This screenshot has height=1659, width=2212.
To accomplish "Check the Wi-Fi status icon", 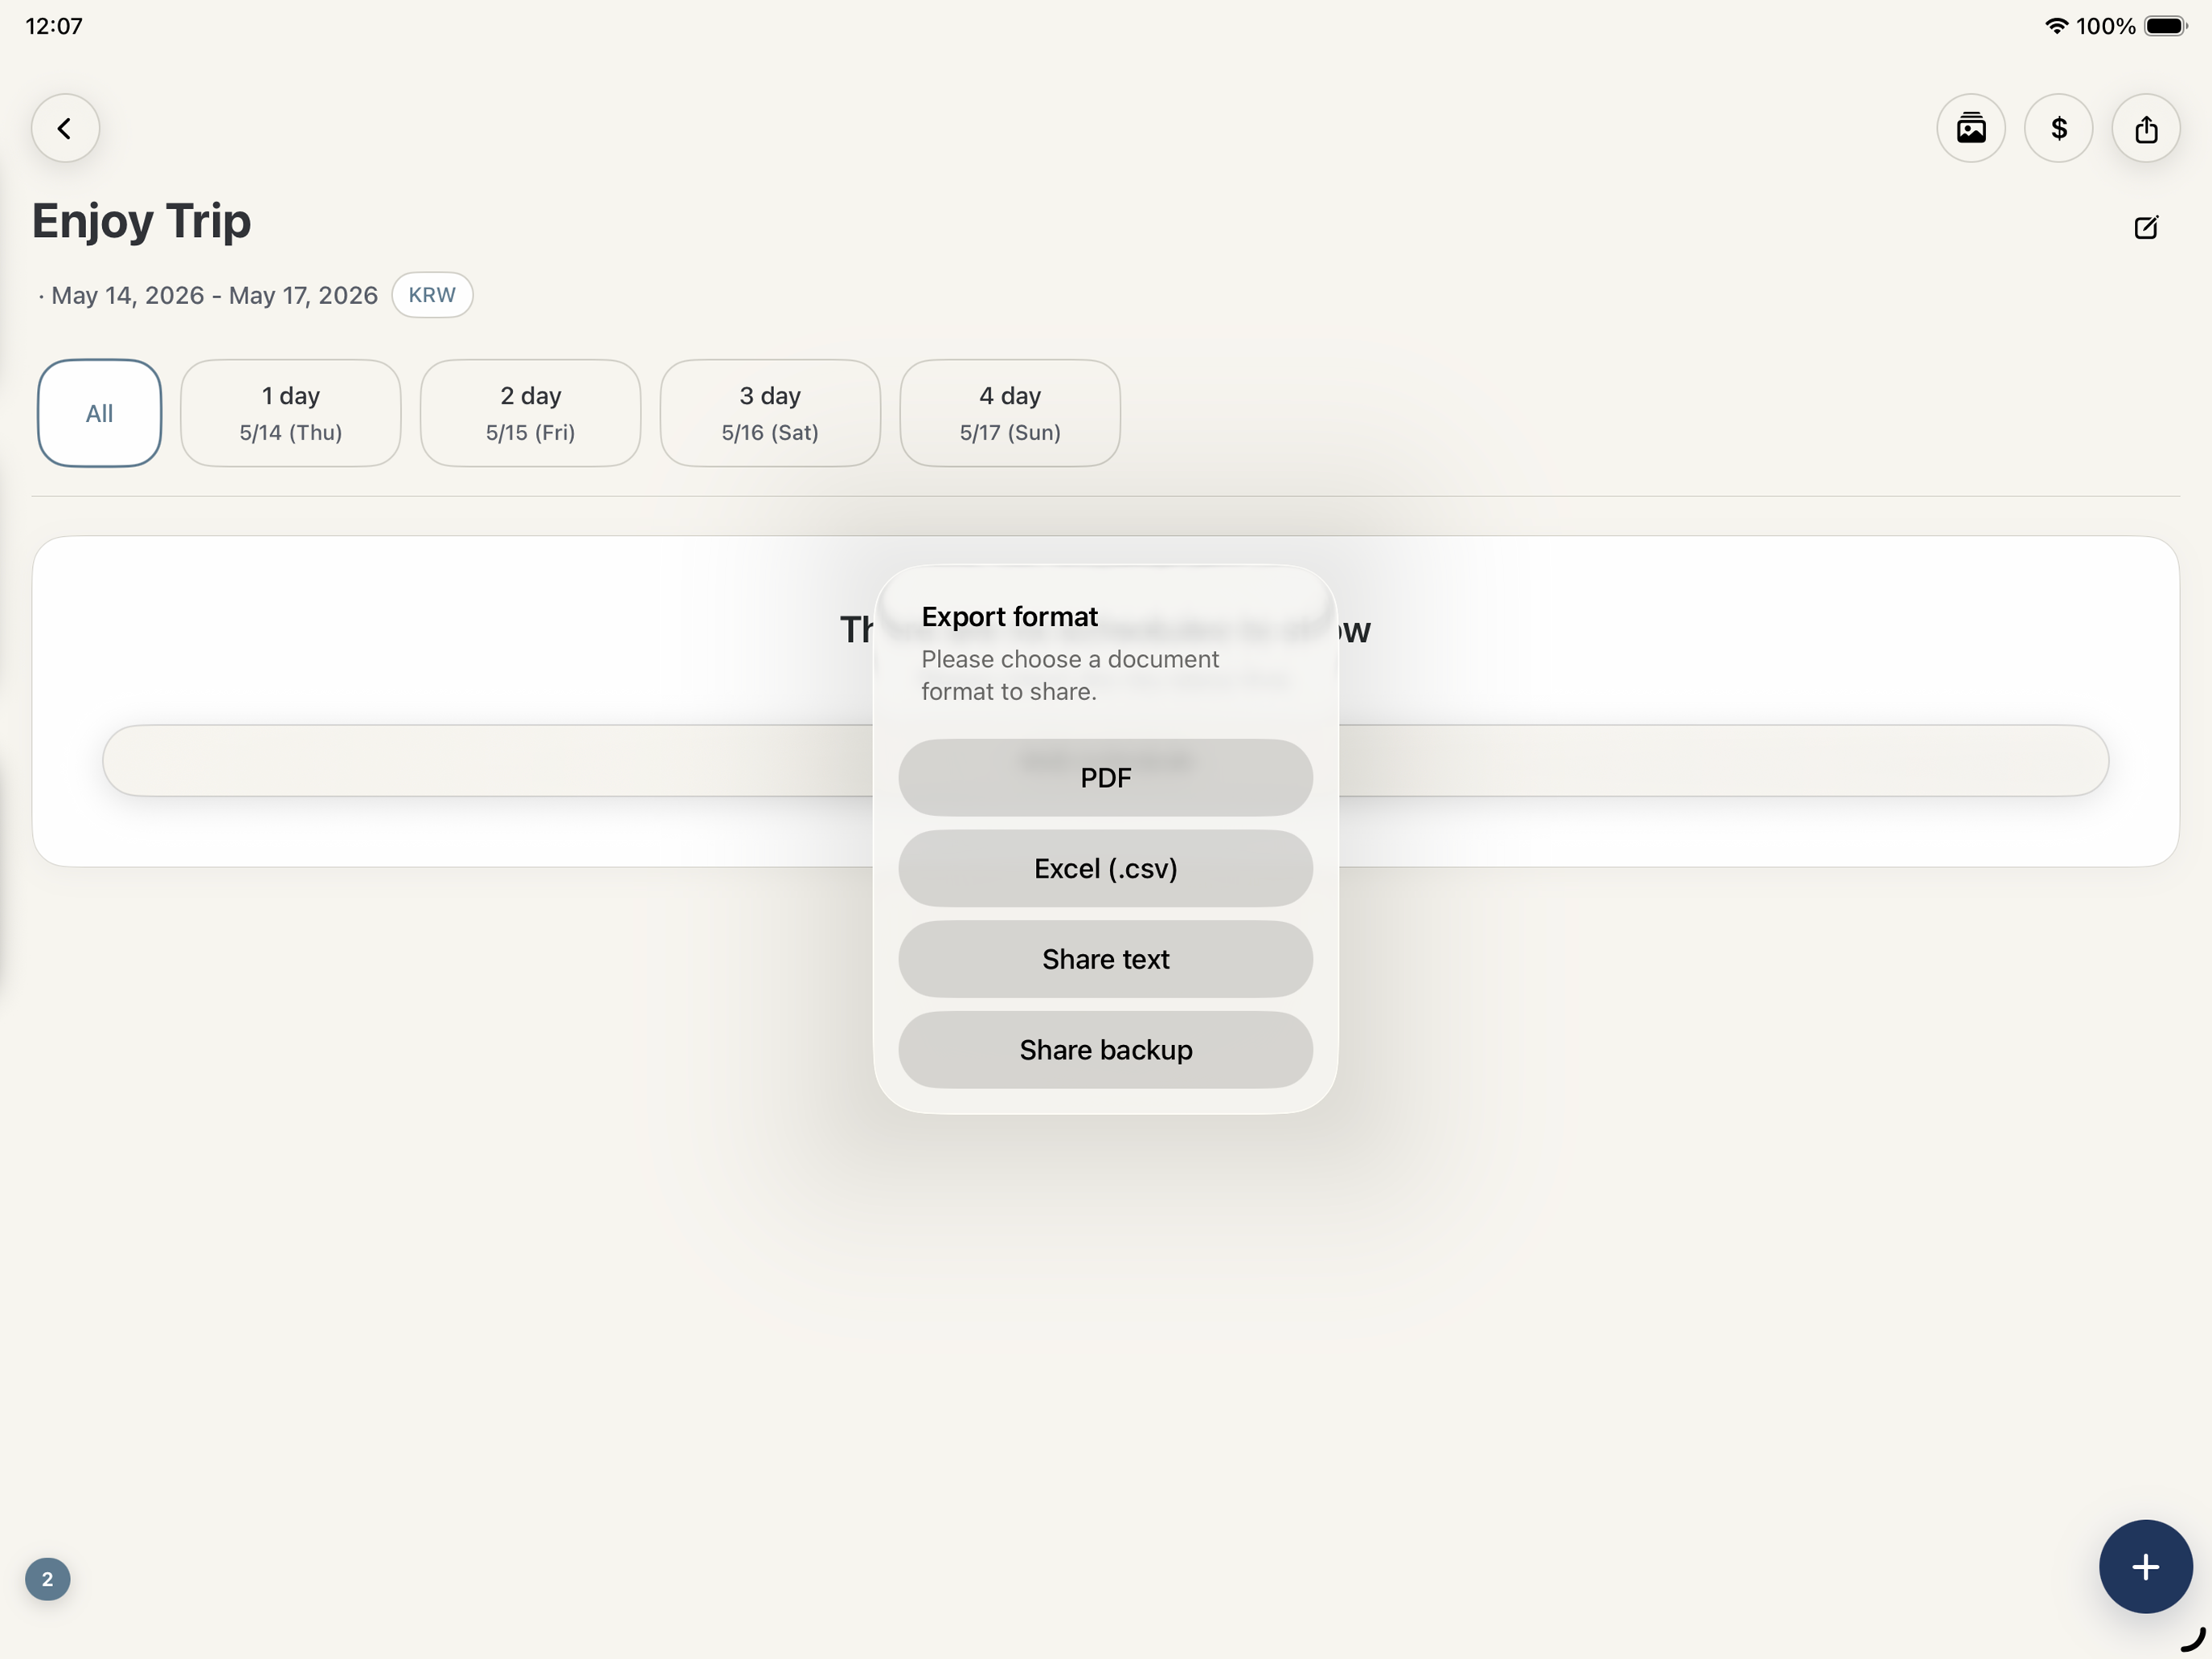I will 2056,26.
